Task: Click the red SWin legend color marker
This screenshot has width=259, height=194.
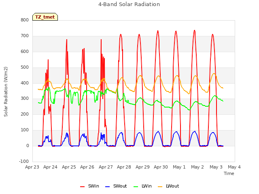Action: click(82, 187)
